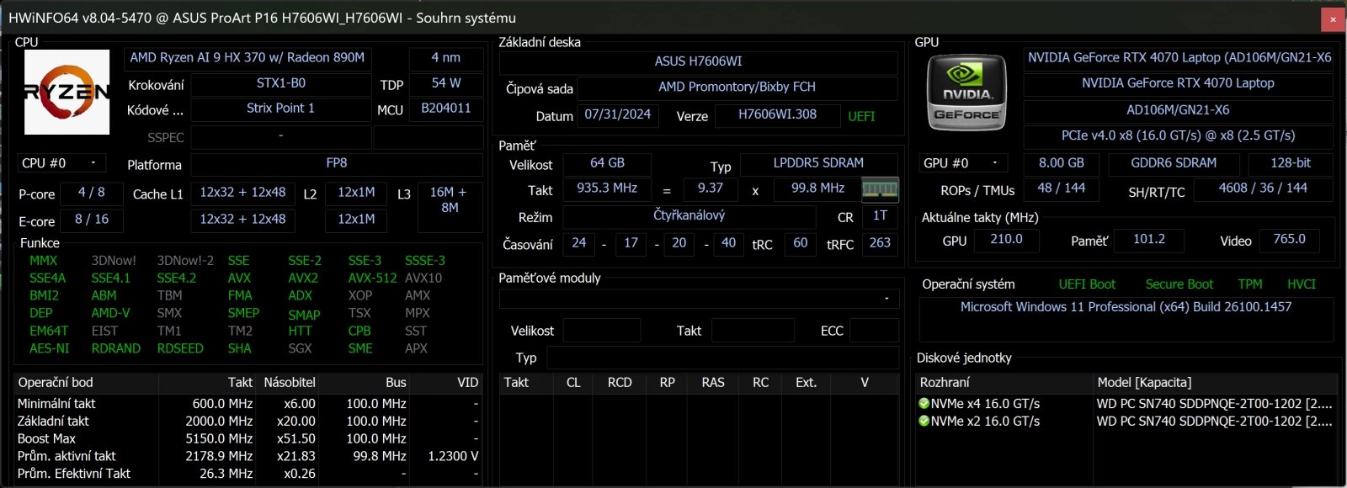Click the NVIDIA GeForce GPU logo
This screenshot has height=488, width=1347.
coord(966,93)
